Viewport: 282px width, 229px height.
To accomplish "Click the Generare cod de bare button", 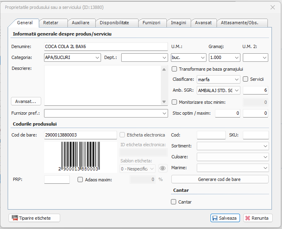I will [x=220, y=179].
